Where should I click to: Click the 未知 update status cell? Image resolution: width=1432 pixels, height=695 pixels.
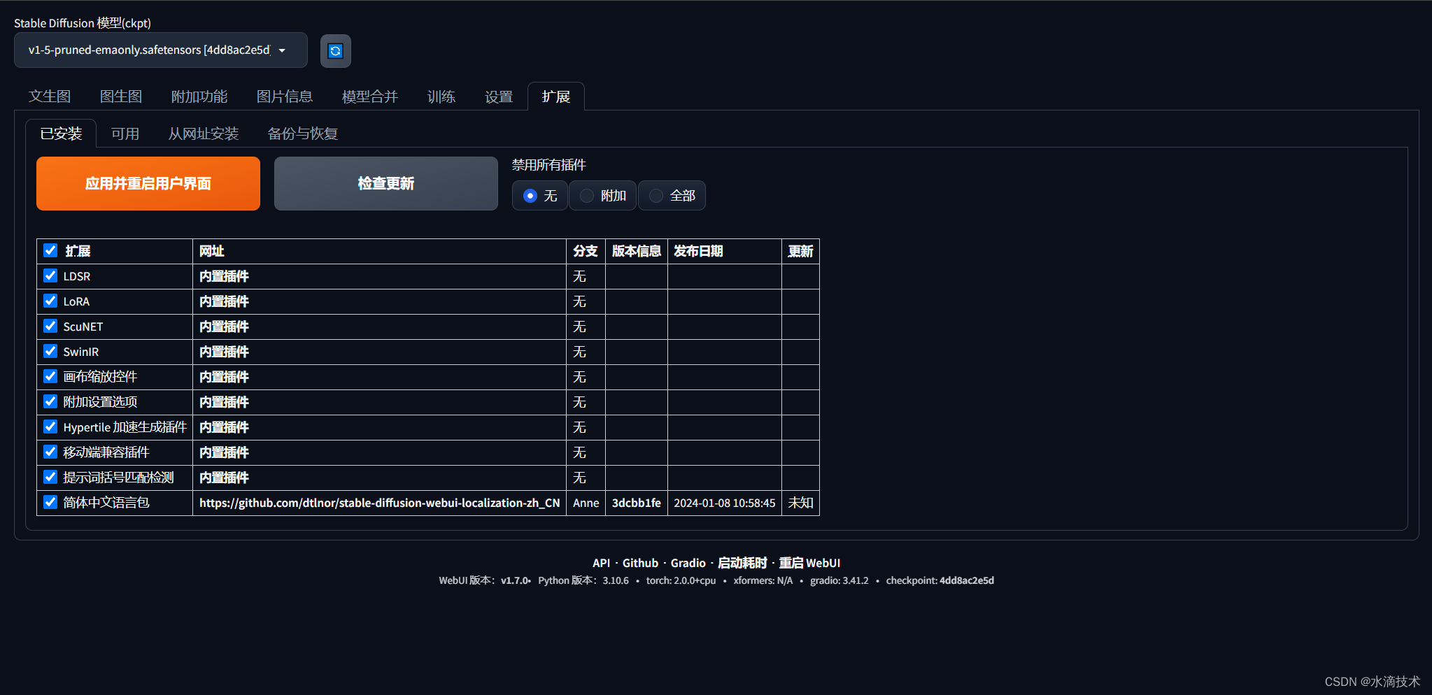(800, 503)
